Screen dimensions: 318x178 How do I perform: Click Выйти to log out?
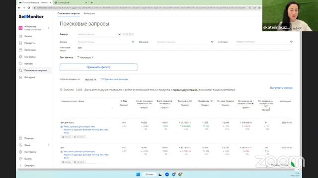pyautogui.click(x=28, y=159)
